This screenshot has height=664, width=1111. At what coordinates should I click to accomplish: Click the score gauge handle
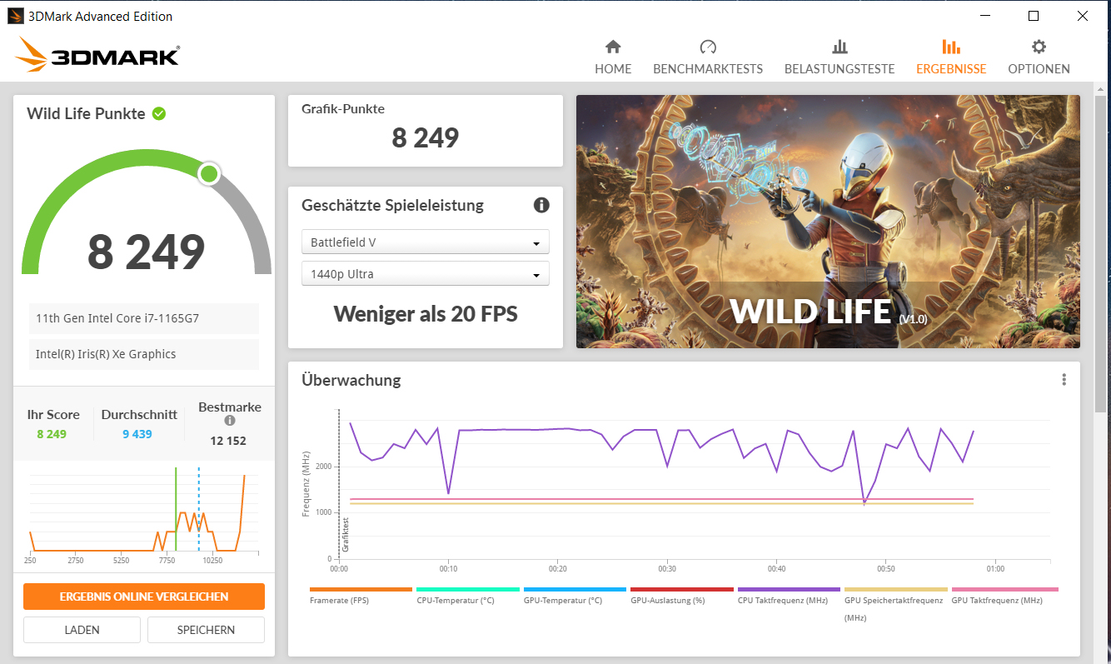209,173
